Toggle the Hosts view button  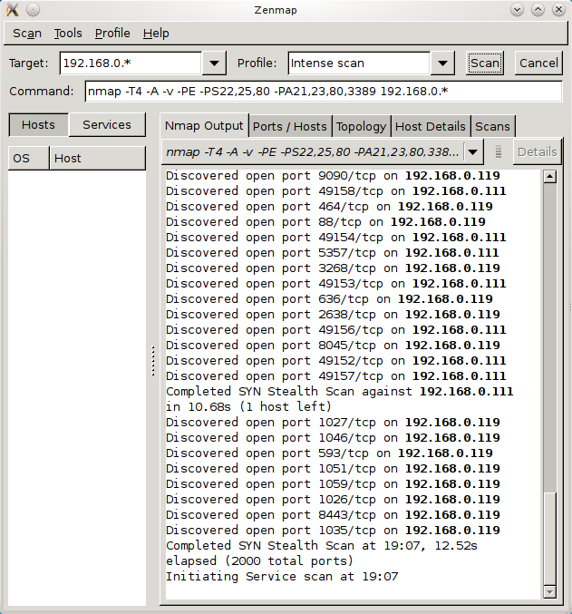(38, 125)
